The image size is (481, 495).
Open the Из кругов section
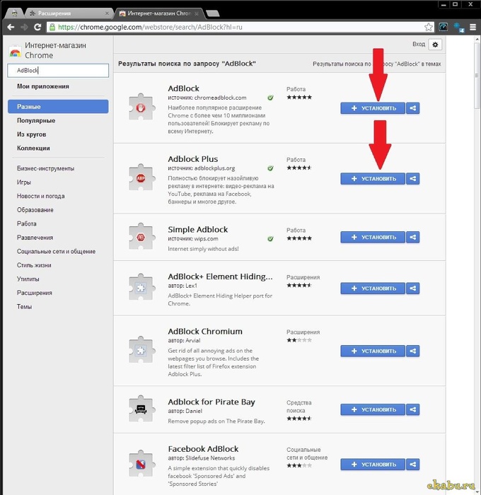coord(32,134)
